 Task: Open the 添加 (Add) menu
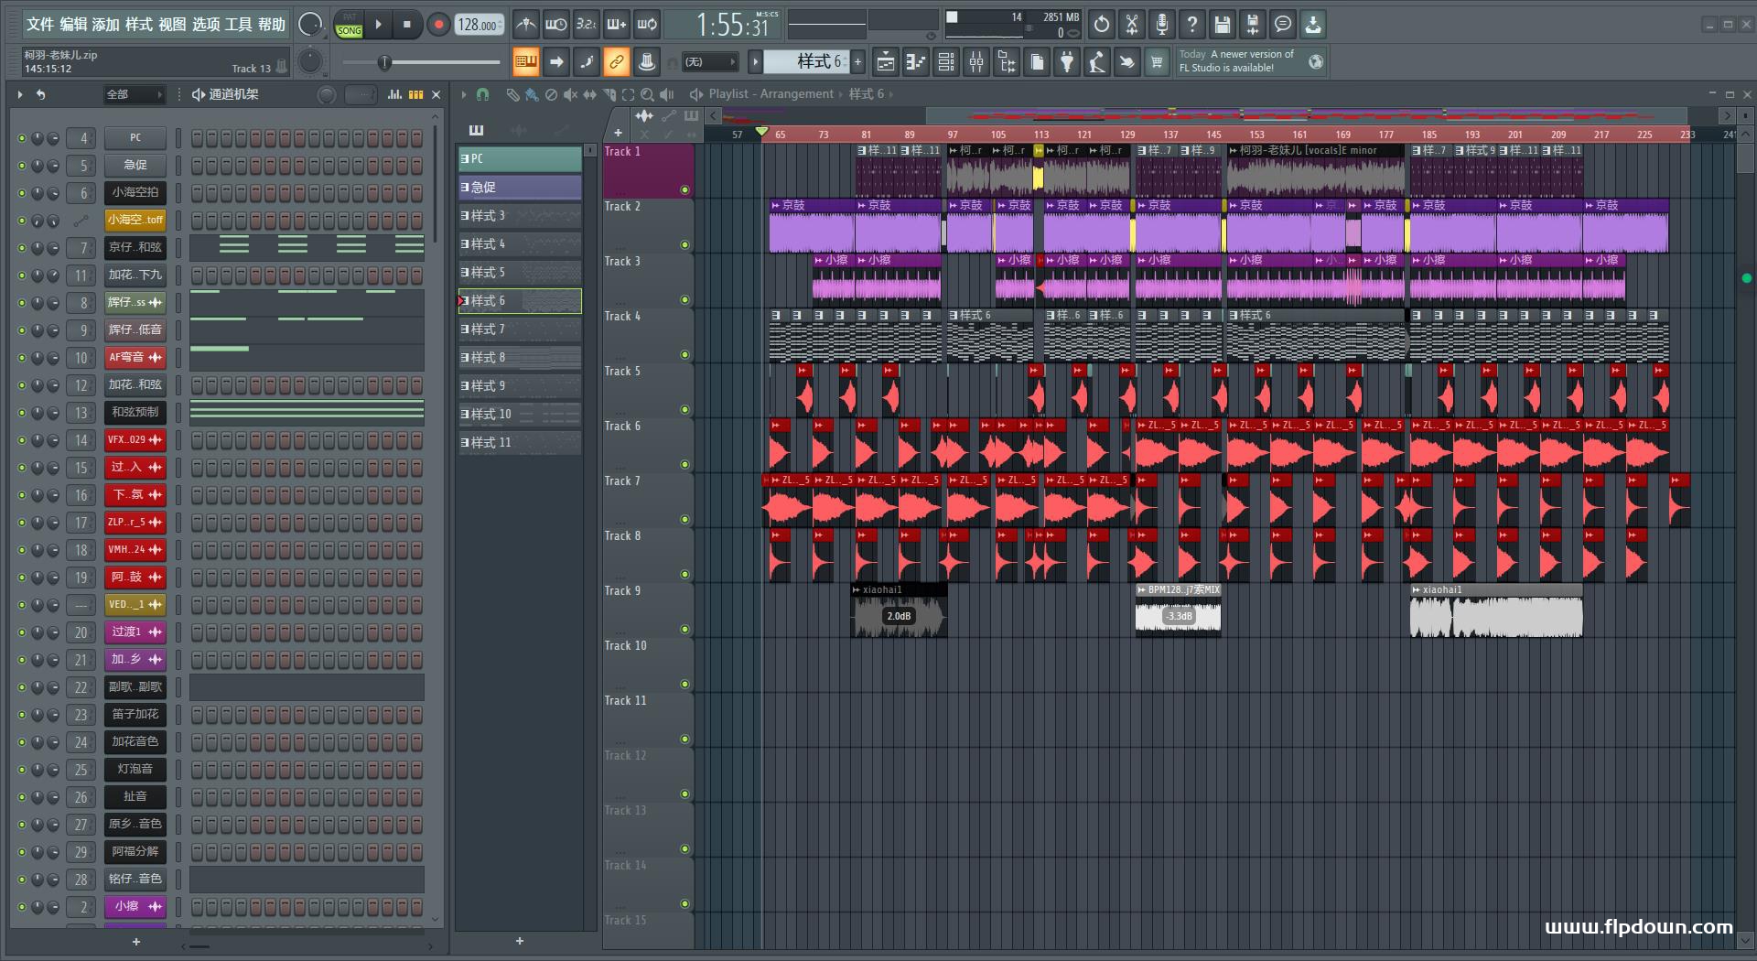(x=106, y=25)
